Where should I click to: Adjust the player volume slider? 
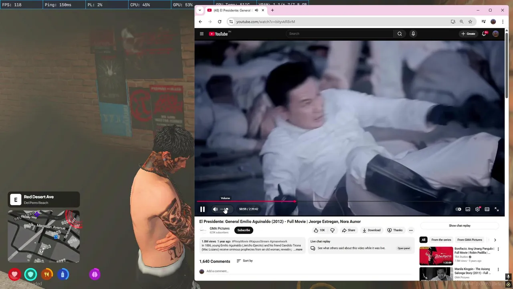225,209
